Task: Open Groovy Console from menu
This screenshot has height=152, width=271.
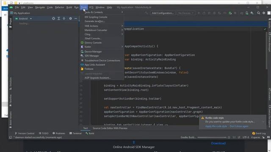Action: (x=102, y=43)
